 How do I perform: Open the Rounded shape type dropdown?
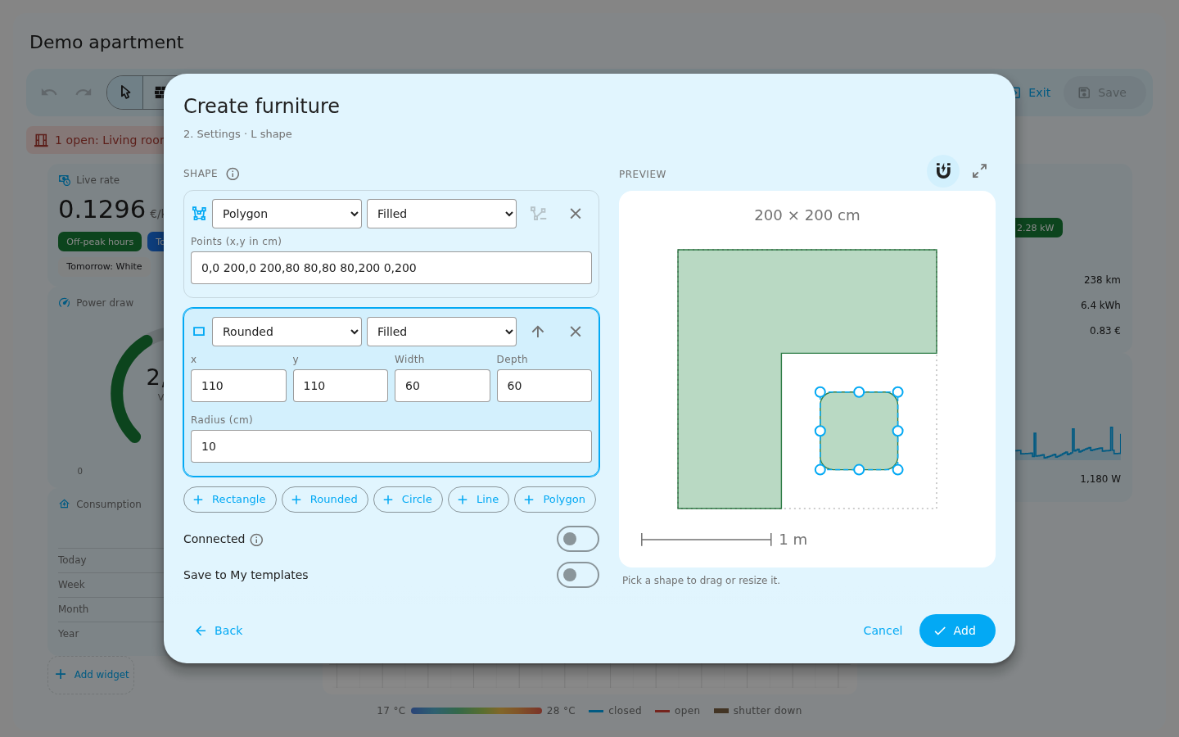(287, 332)
